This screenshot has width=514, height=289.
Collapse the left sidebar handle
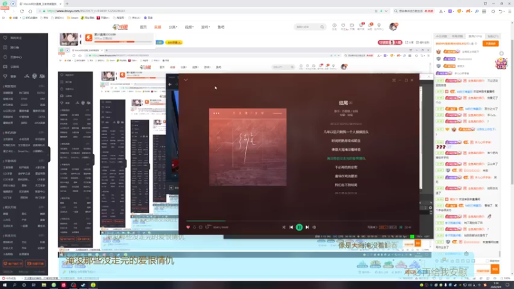(49, 154)
